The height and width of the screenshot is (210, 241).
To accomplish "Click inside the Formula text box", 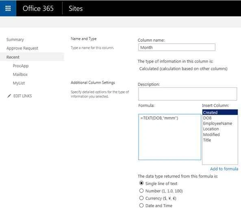I will tap(169, 137).
